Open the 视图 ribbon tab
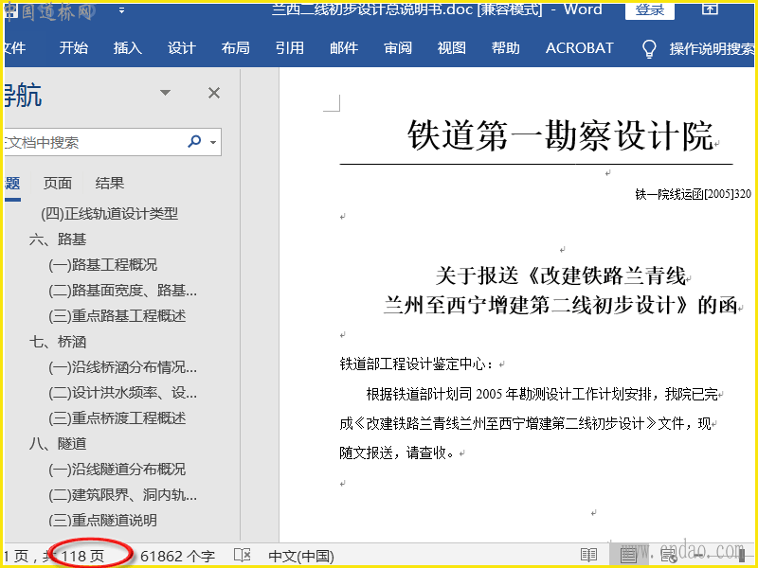This screenshot has height=568, width=758. (x=452, y=48)
